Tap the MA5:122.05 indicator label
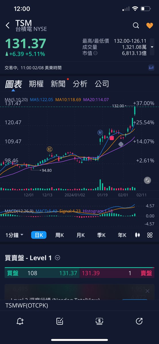Screen dimensions: 159x344 [x=41, y=100]
